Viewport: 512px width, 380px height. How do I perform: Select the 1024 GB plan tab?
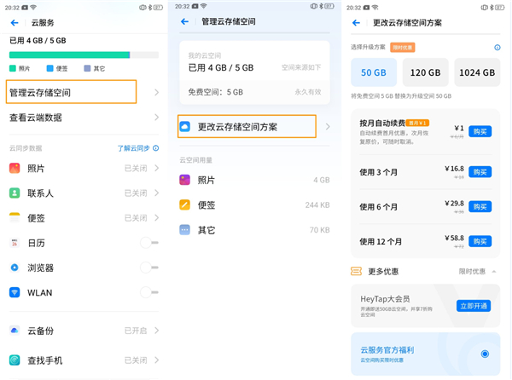(x=477, y=72)
